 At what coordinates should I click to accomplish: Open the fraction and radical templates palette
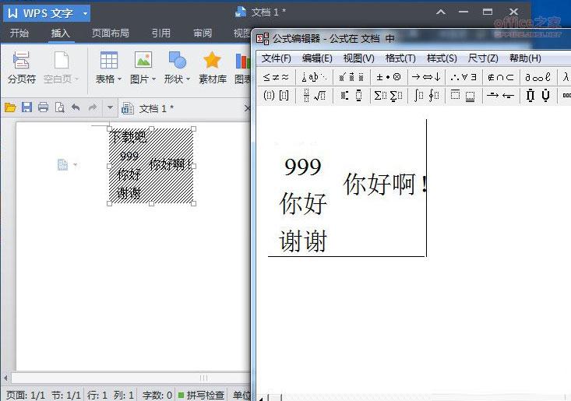[314, 96]
